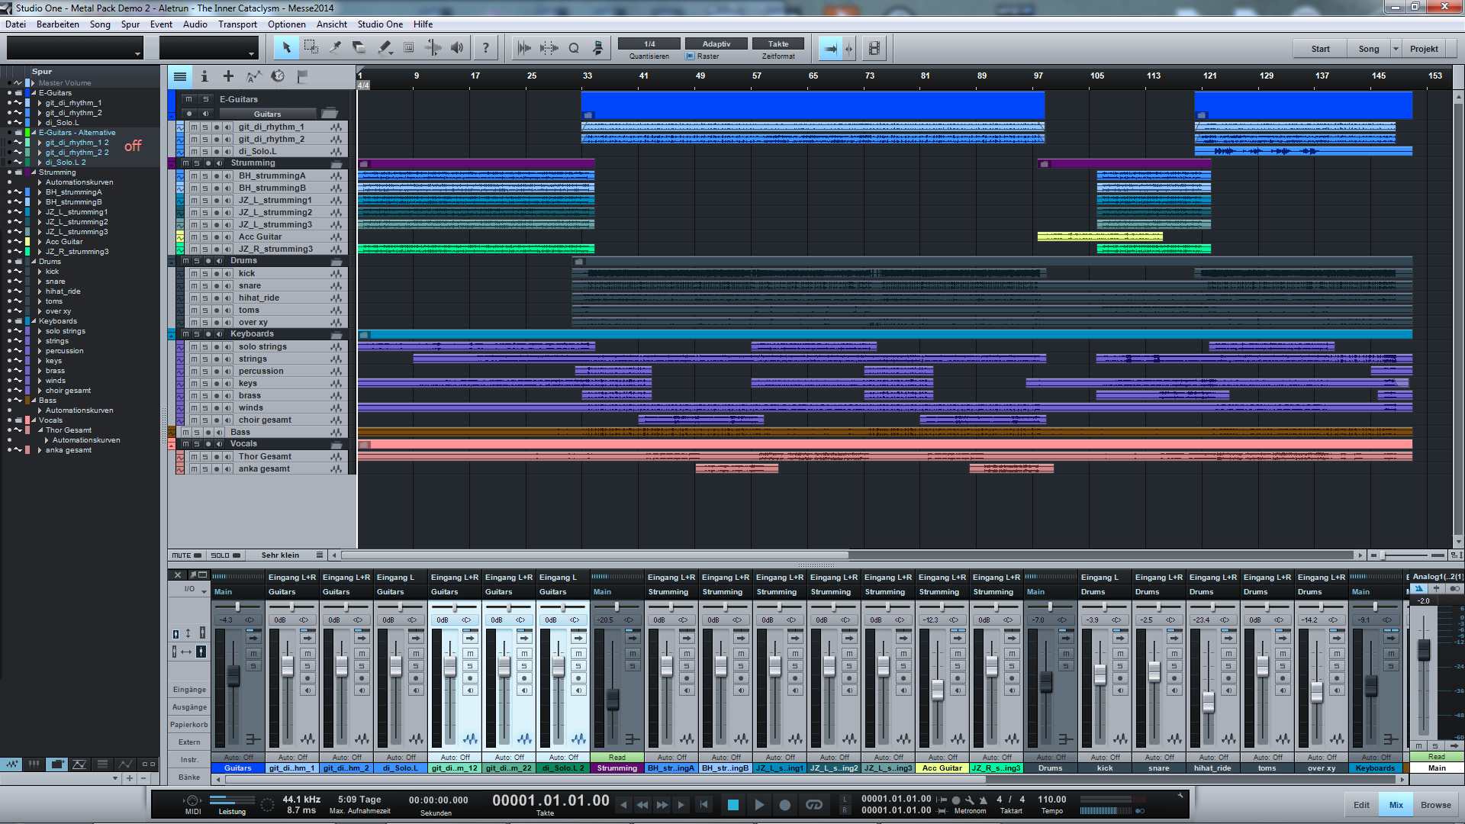Open the Datei menu
Viewport: 1465px width, 824px height.
click(x=15, y=24)
